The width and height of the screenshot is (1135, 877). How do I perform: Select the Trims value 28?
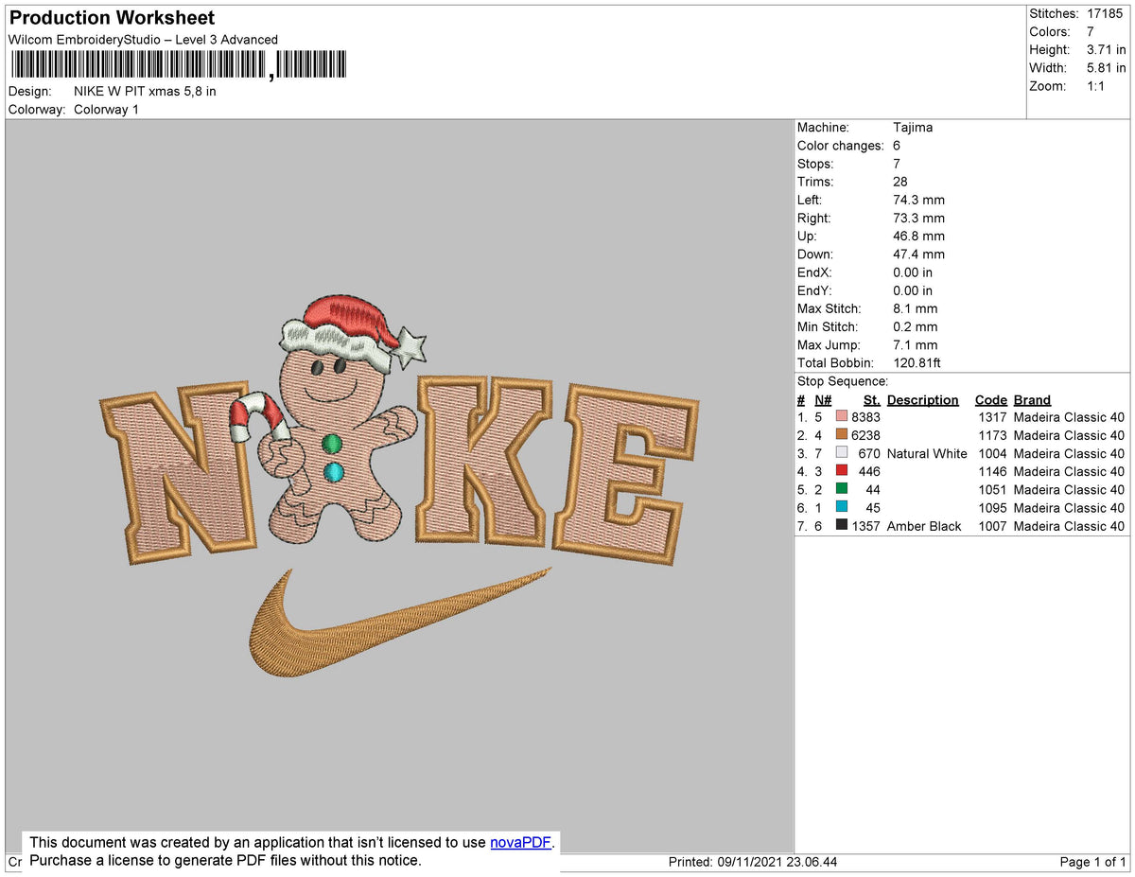900,182
